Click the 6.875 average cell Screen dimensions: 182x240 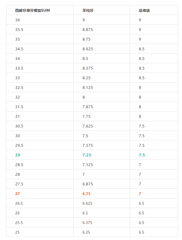point(102,184)
